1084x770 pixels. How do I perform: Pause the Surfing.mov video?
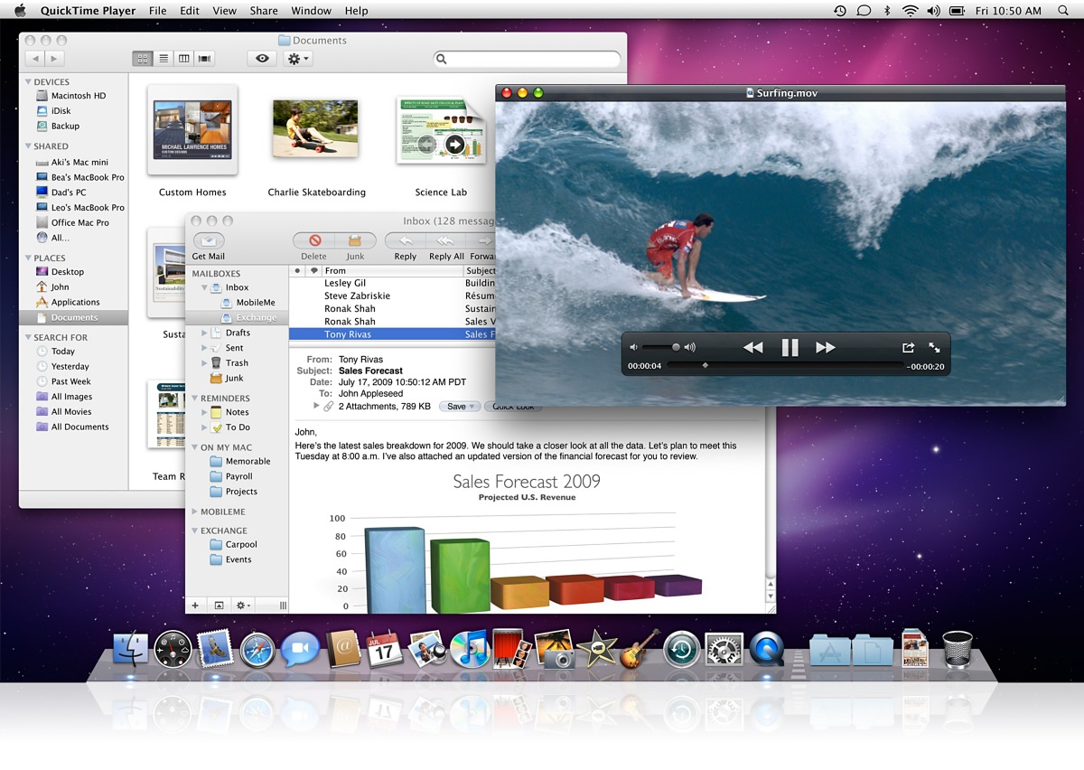click(790, 347)
